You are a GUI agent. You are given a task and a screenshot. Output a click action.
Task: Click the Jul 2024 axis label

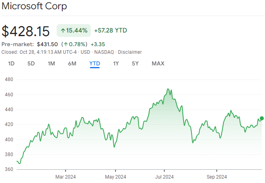coord(165,177)
